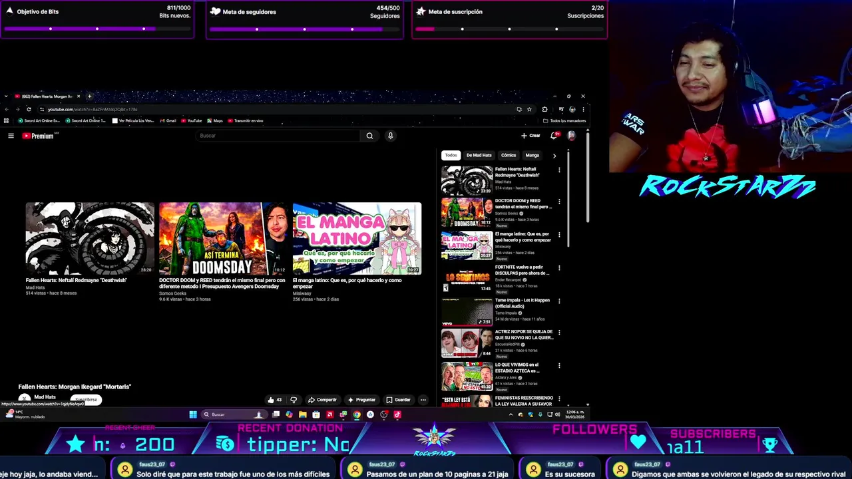
Task: Click the Suscribirse button
Action: pos(86,399)
